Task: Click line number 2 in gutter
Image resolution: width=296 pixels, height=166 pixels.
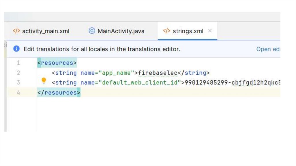Action: click(x=18, y=73)
